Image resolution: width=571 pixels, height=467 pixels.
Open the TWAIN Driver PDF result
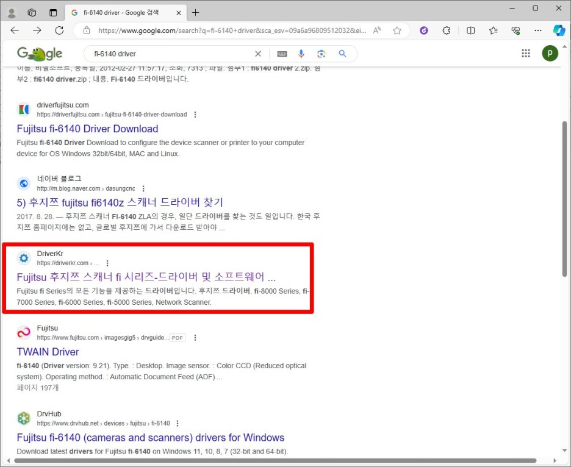tap(48, 352)
